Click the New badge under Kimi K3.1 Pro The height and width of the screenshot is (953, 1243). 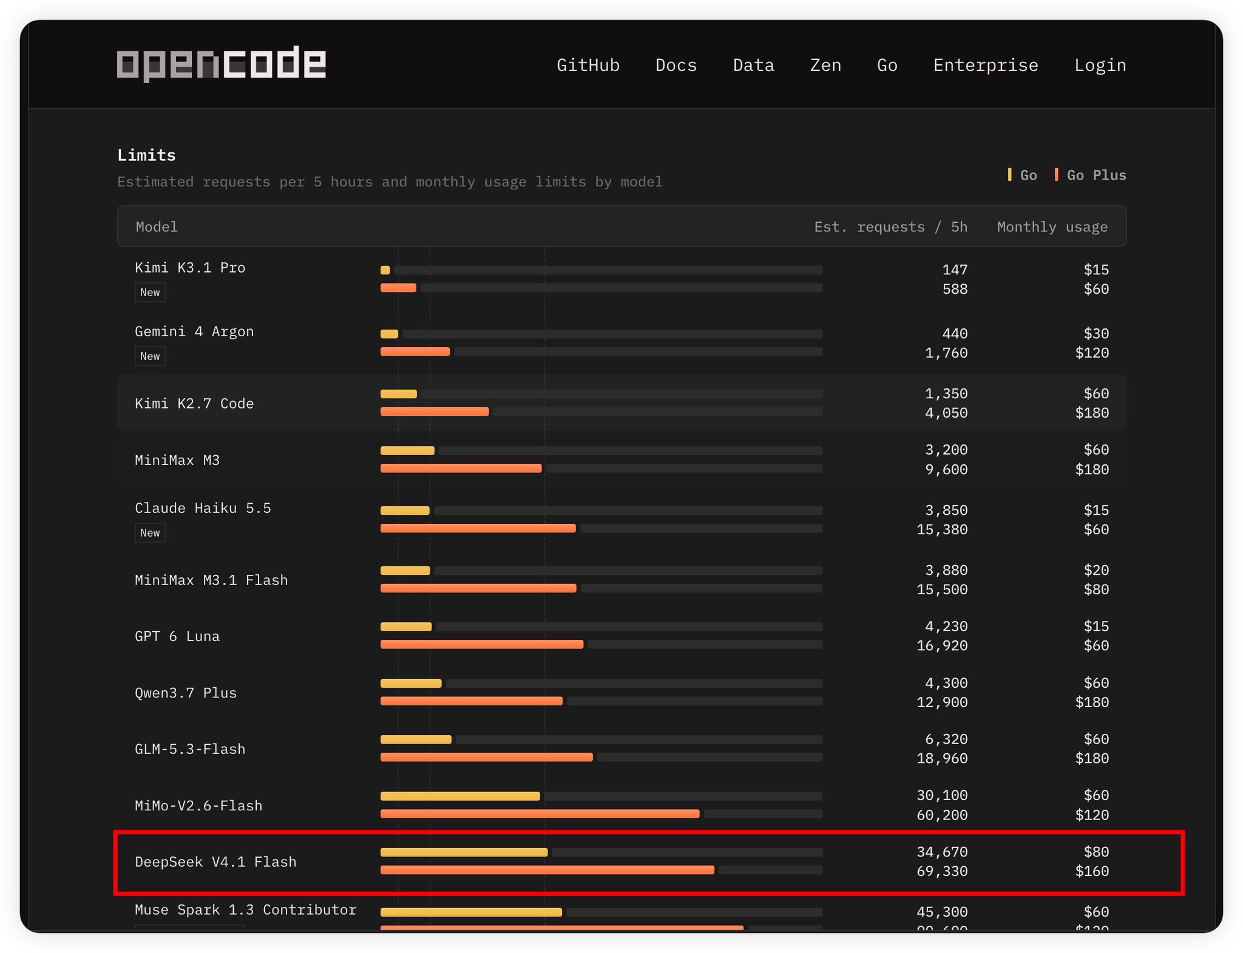(150, 293)
